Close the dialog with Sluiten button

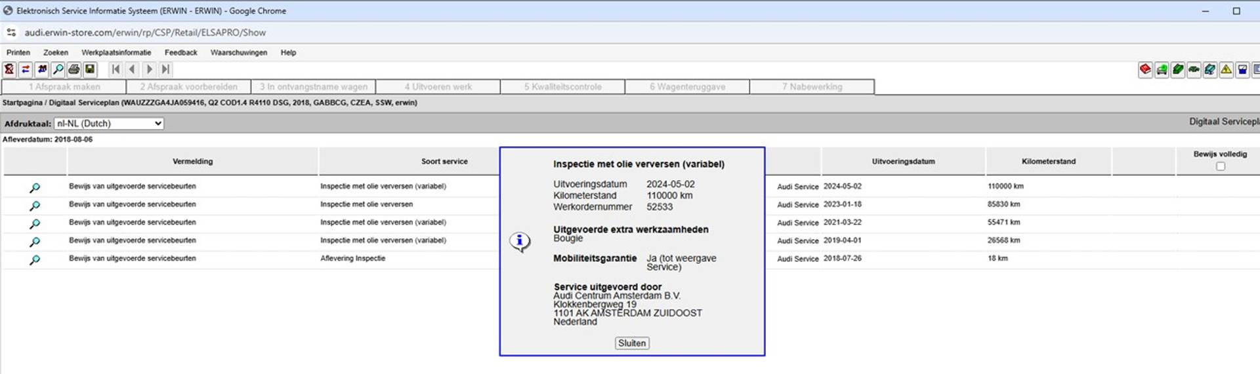click(x=632, y=343)
